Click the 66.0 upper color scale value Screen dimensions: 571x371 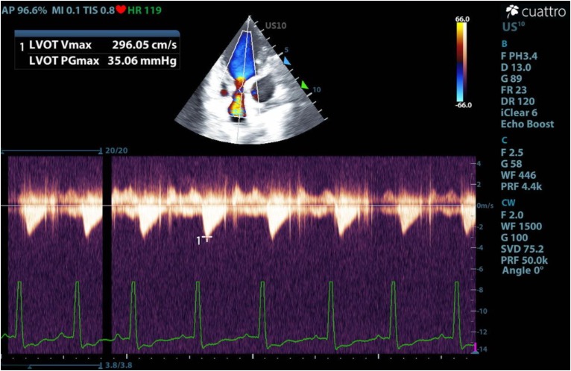(x=462, y=19)
